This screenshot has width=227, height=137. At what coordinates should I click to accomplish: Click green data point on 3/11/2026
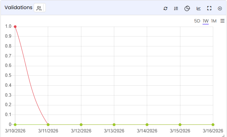click(x=48, y=124)
